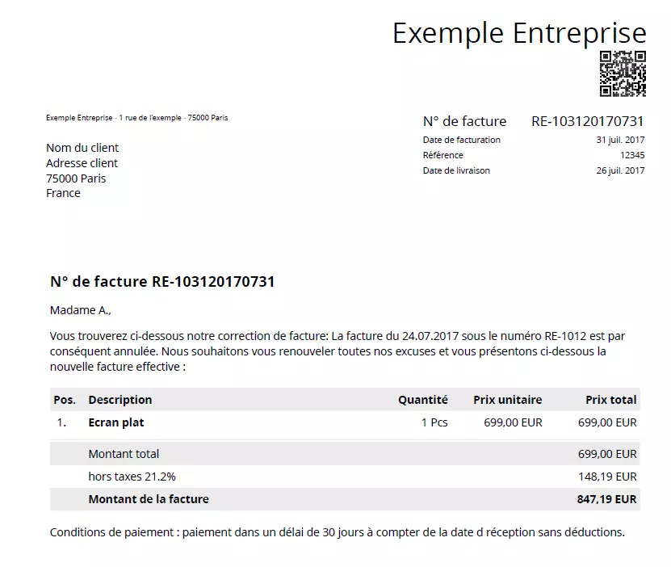Select the billing date 31 juil. 2017
Viewport: 671px width, 567px height.
(x=620, y=140)
